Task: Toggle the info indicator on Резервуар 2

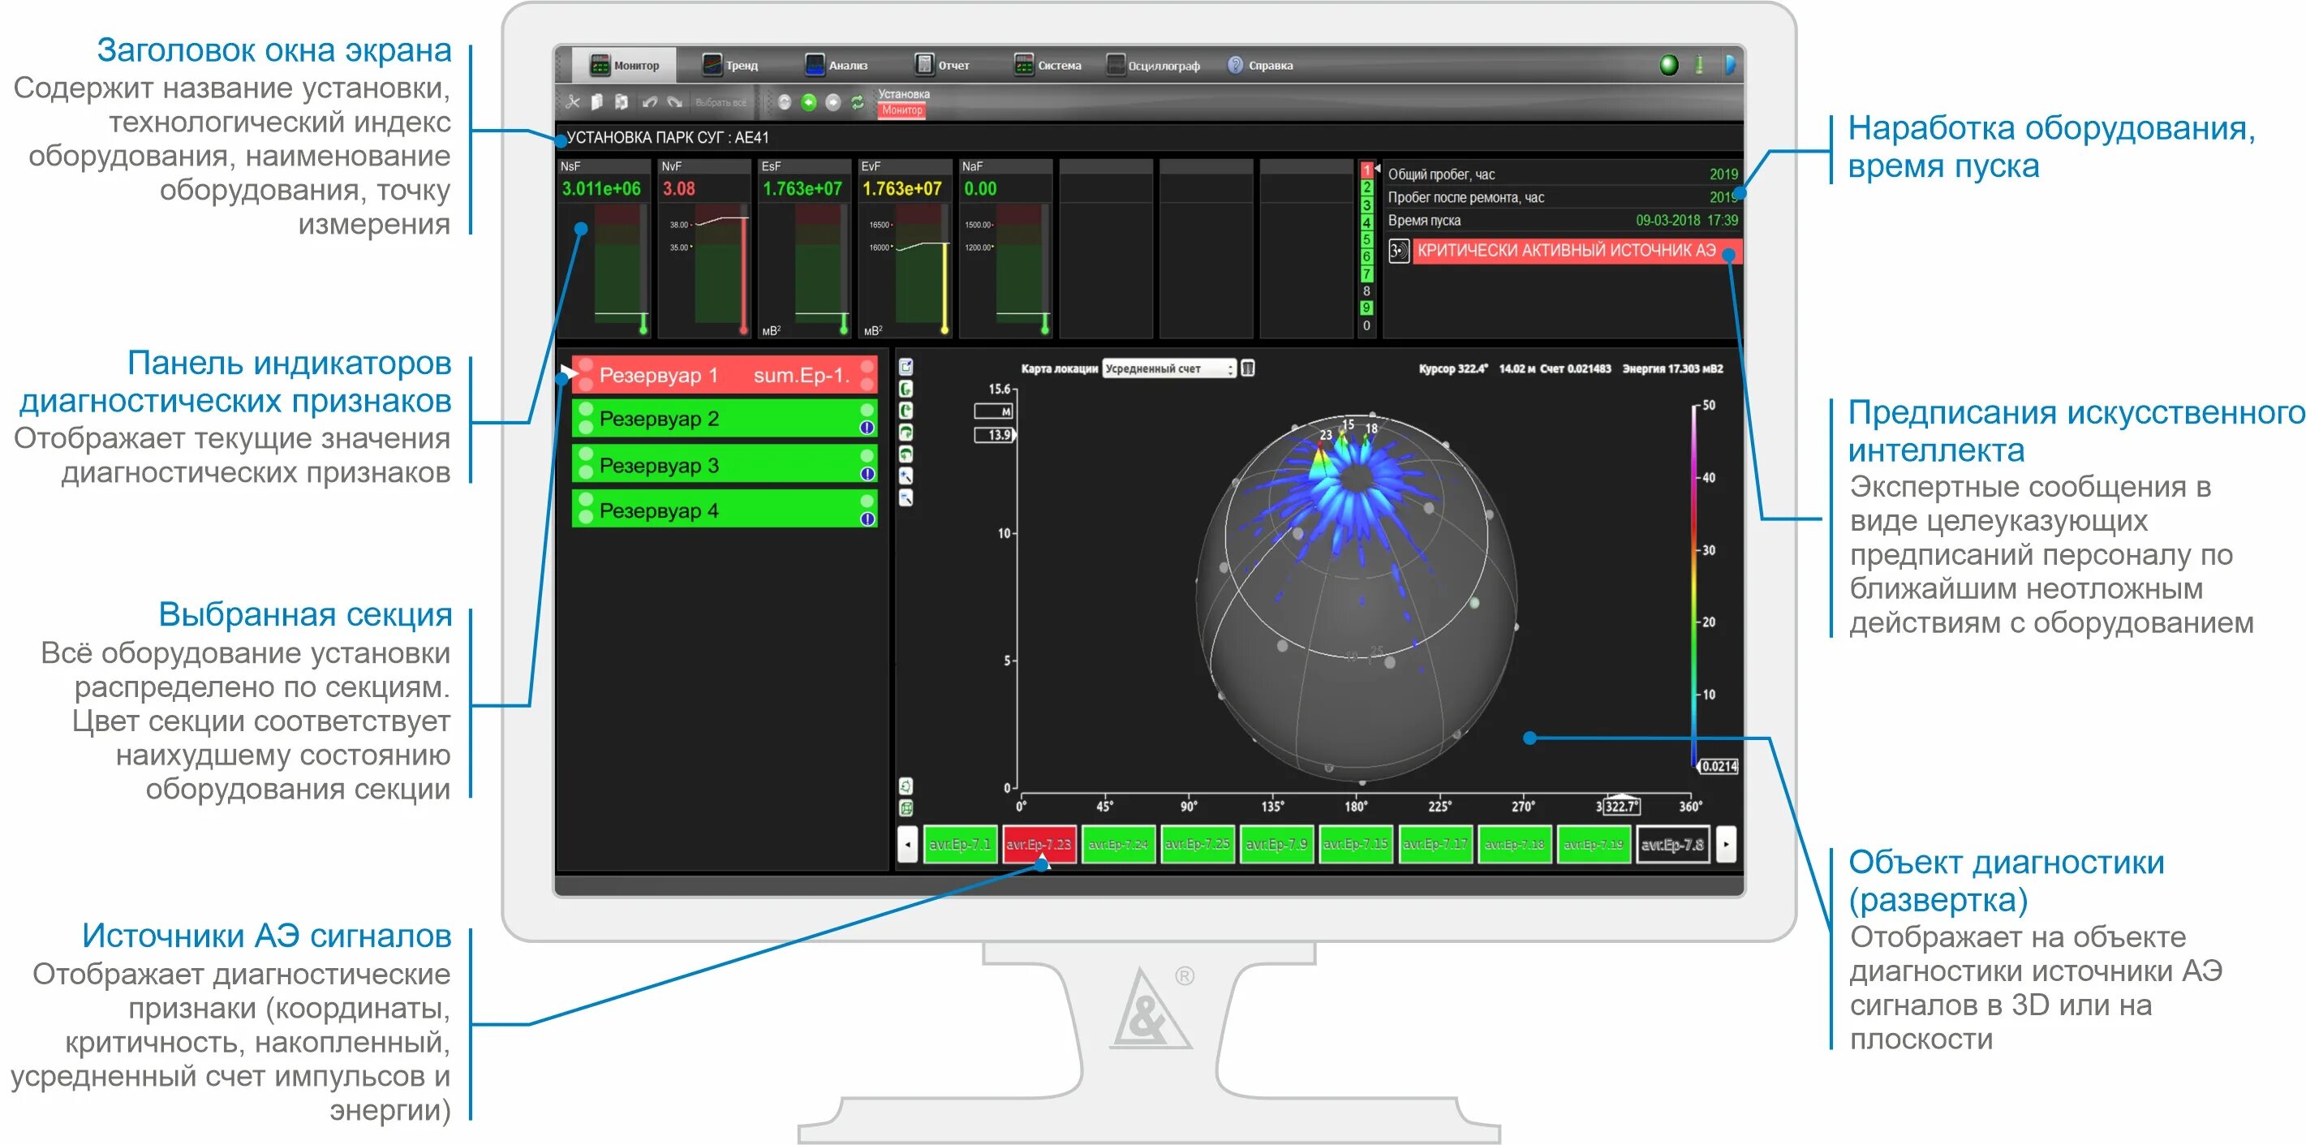Action: [x=867, y=427]
